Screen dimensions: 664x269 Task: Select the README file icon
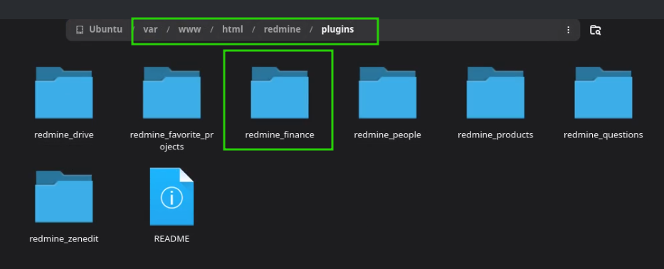[x=172, y=196]
